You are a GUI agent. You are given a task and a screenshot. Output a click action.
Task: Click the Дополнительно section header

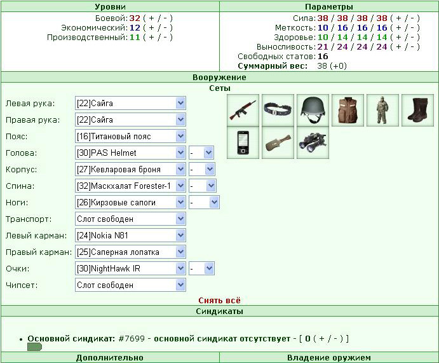(x=110, y=358)
